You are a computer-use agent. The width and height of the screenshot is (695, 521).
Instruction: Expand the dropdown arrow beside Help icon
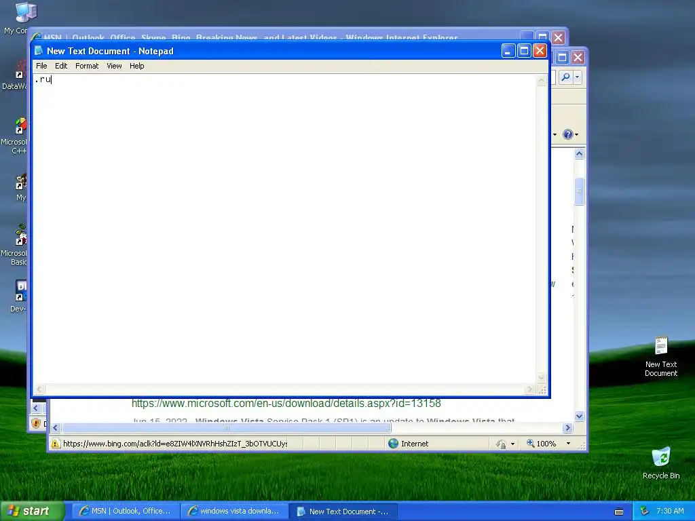(x=576, y=135)
